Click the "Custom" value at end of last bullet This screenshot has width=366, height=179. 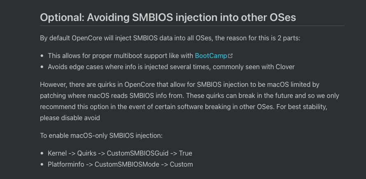point(182,165)
